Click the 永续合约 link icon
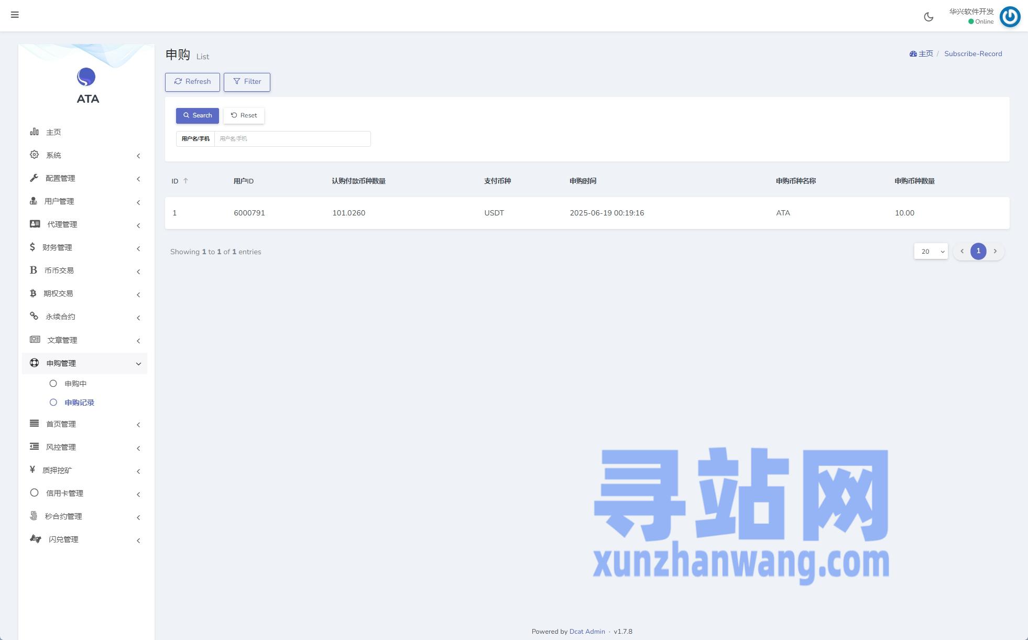 [34, 316]
